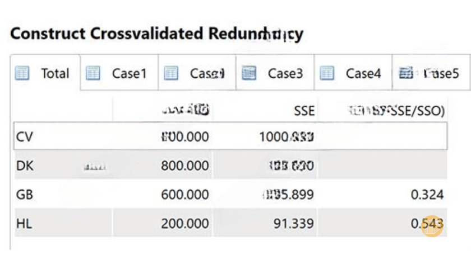This screenshot has width=471, height=264.
Task: Open the Case3 tab
Action: 275,73
